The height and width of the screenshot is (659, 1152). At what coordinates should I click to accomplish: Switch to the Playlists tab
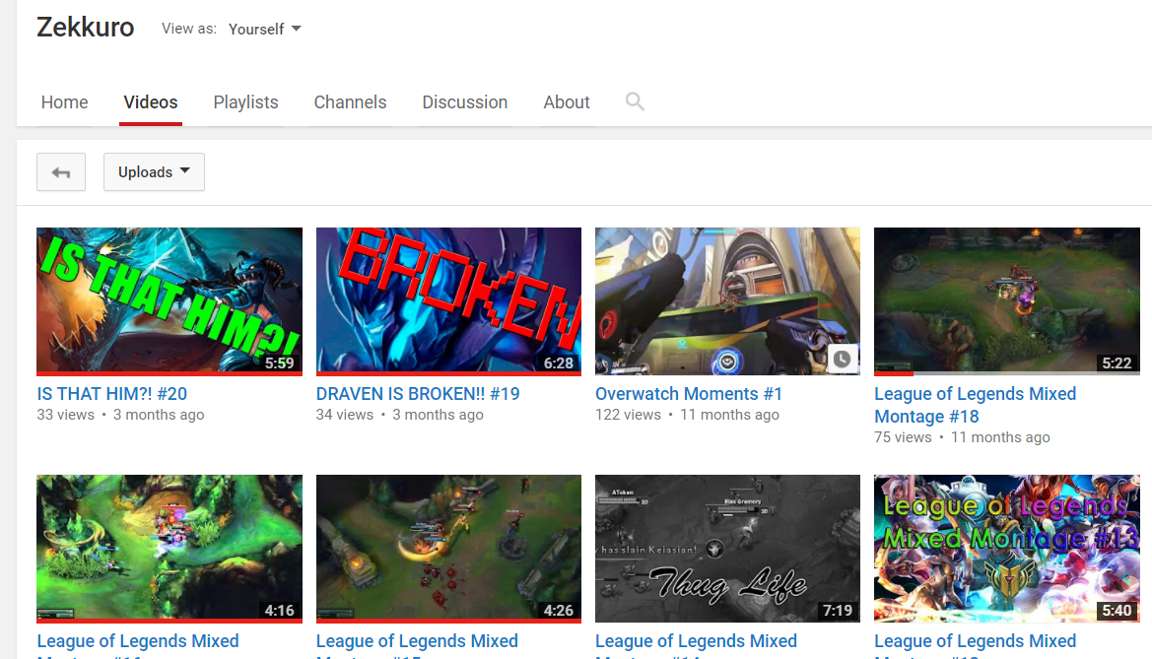point(246,102)
